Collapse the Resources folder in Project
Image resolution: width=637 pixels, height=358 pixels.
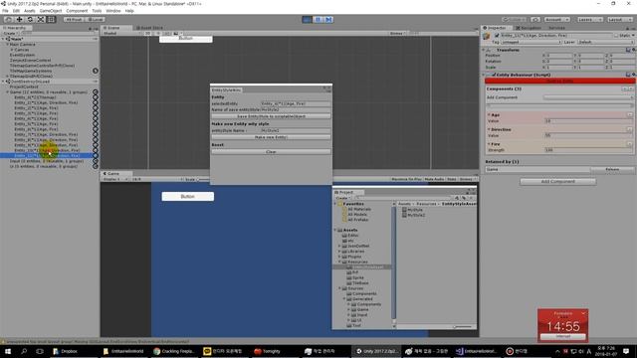pyautogui.click(x=339, y=262)
